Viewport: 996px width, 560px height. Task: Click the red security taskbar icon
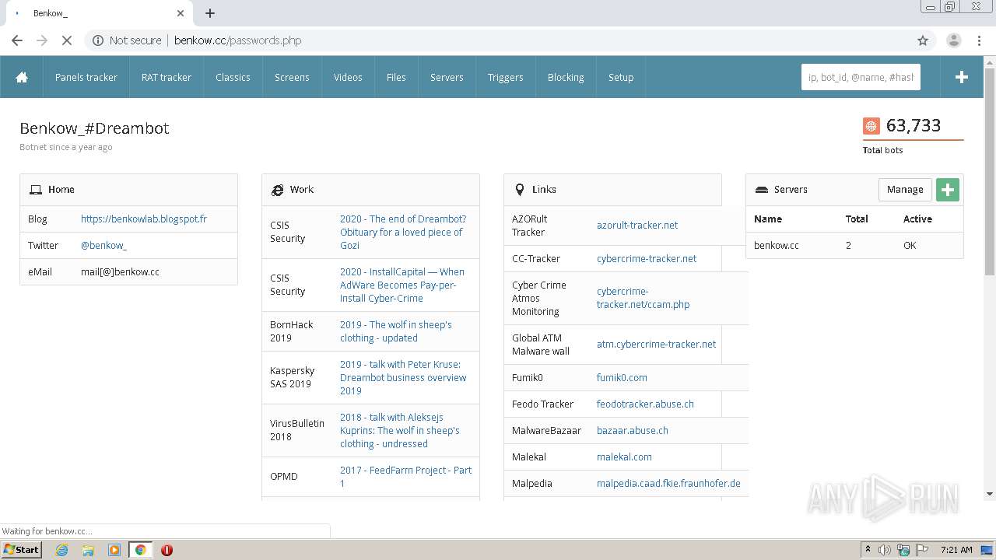[x=167, y=550]
